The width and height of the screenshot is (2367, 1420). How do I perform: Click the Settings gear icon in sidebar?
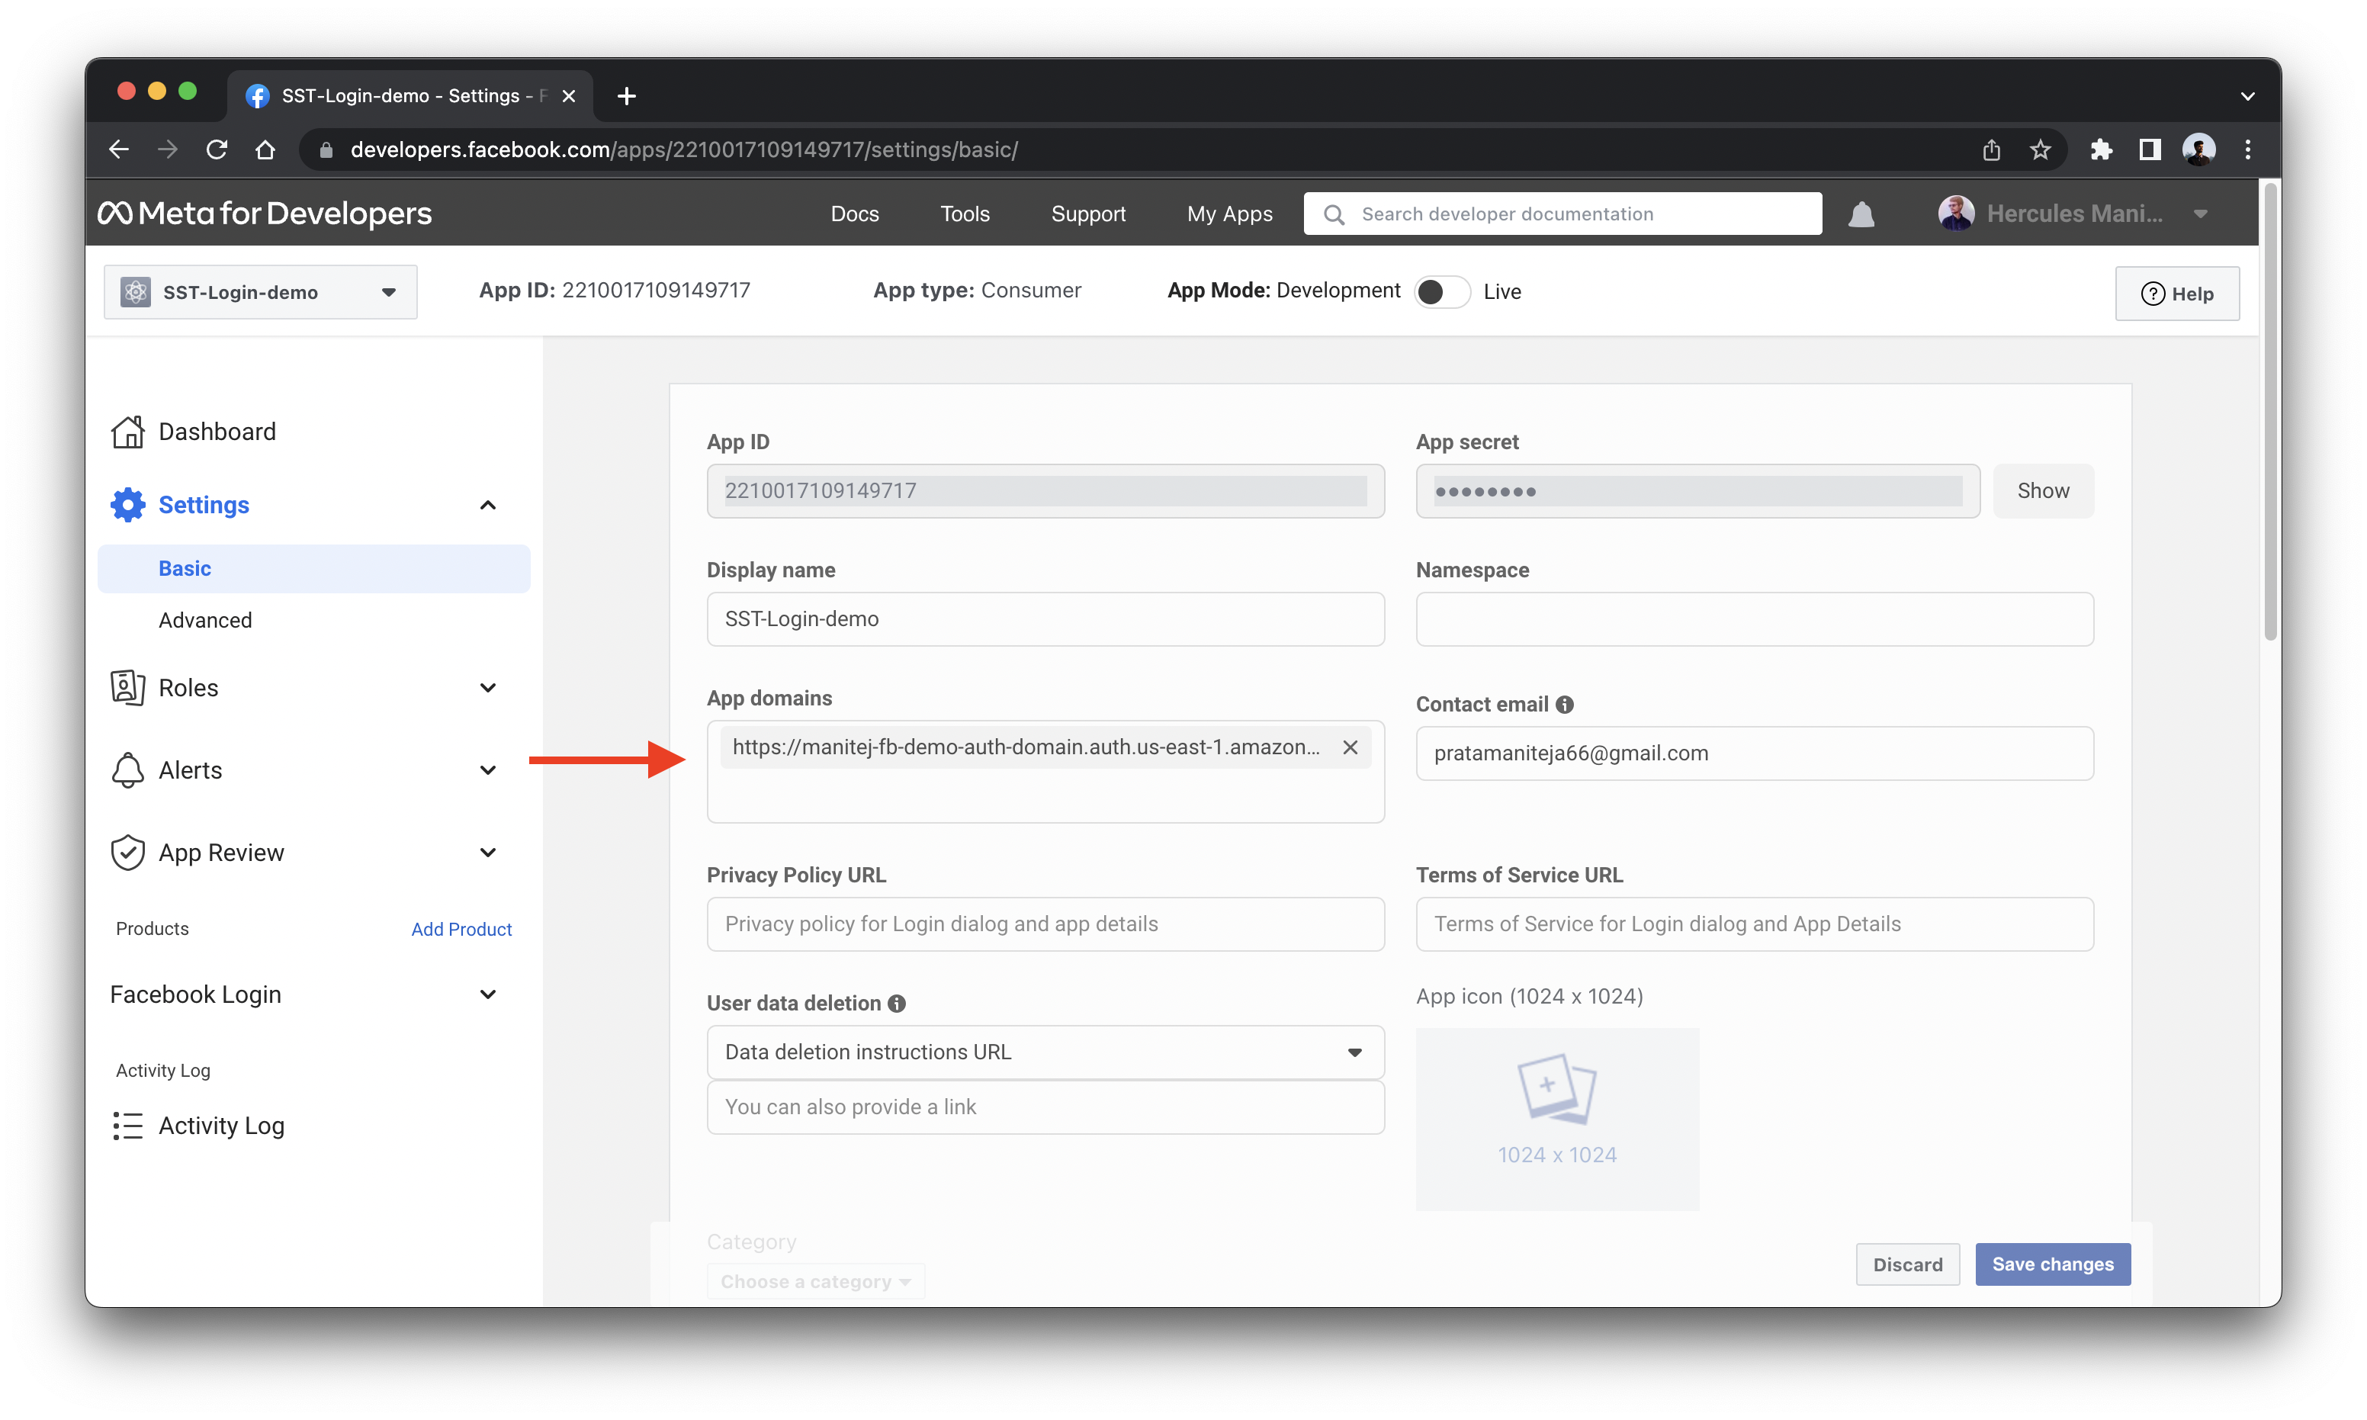[x=128, y=504]
